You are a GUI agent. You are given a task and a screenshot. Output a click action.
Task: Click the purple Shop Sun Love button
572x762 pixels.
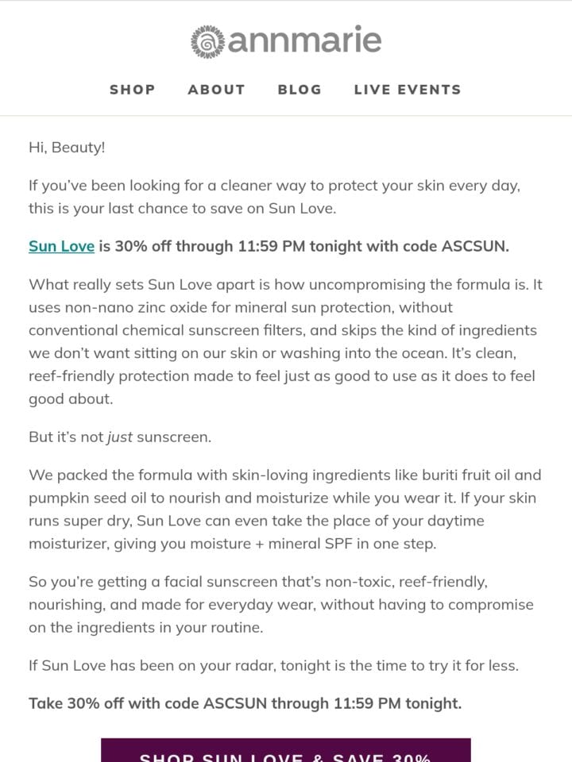[x=285, y=750]
